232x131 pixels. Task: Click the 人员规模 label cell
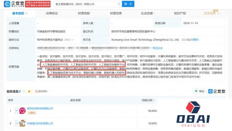[x=14, y=23]
